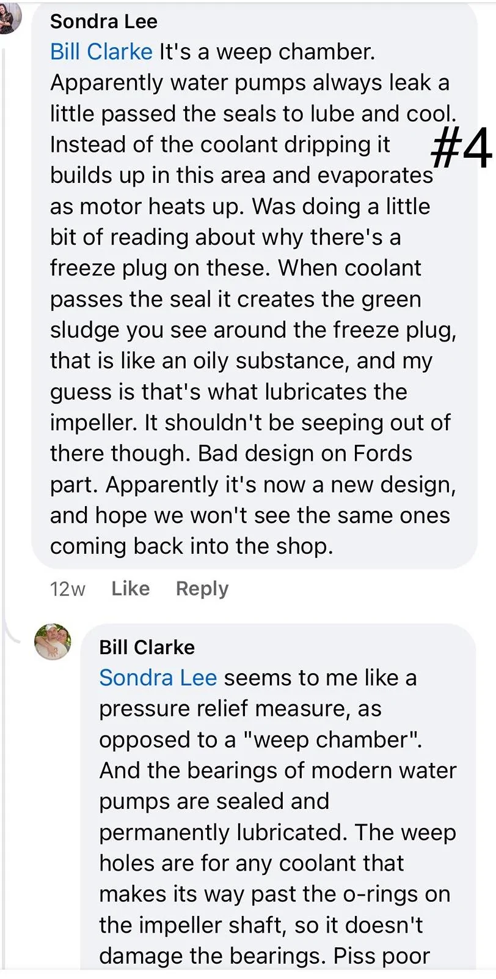Image resolution: width=496 pixels, height=979 pixels.
Task: Click the 12w comment timestamp
Action: point(67,589)
